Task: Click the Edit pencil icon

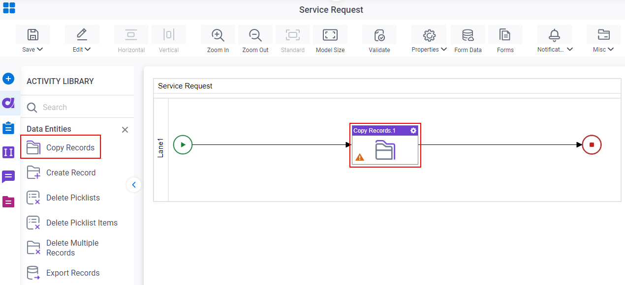Action: point(82,34)
